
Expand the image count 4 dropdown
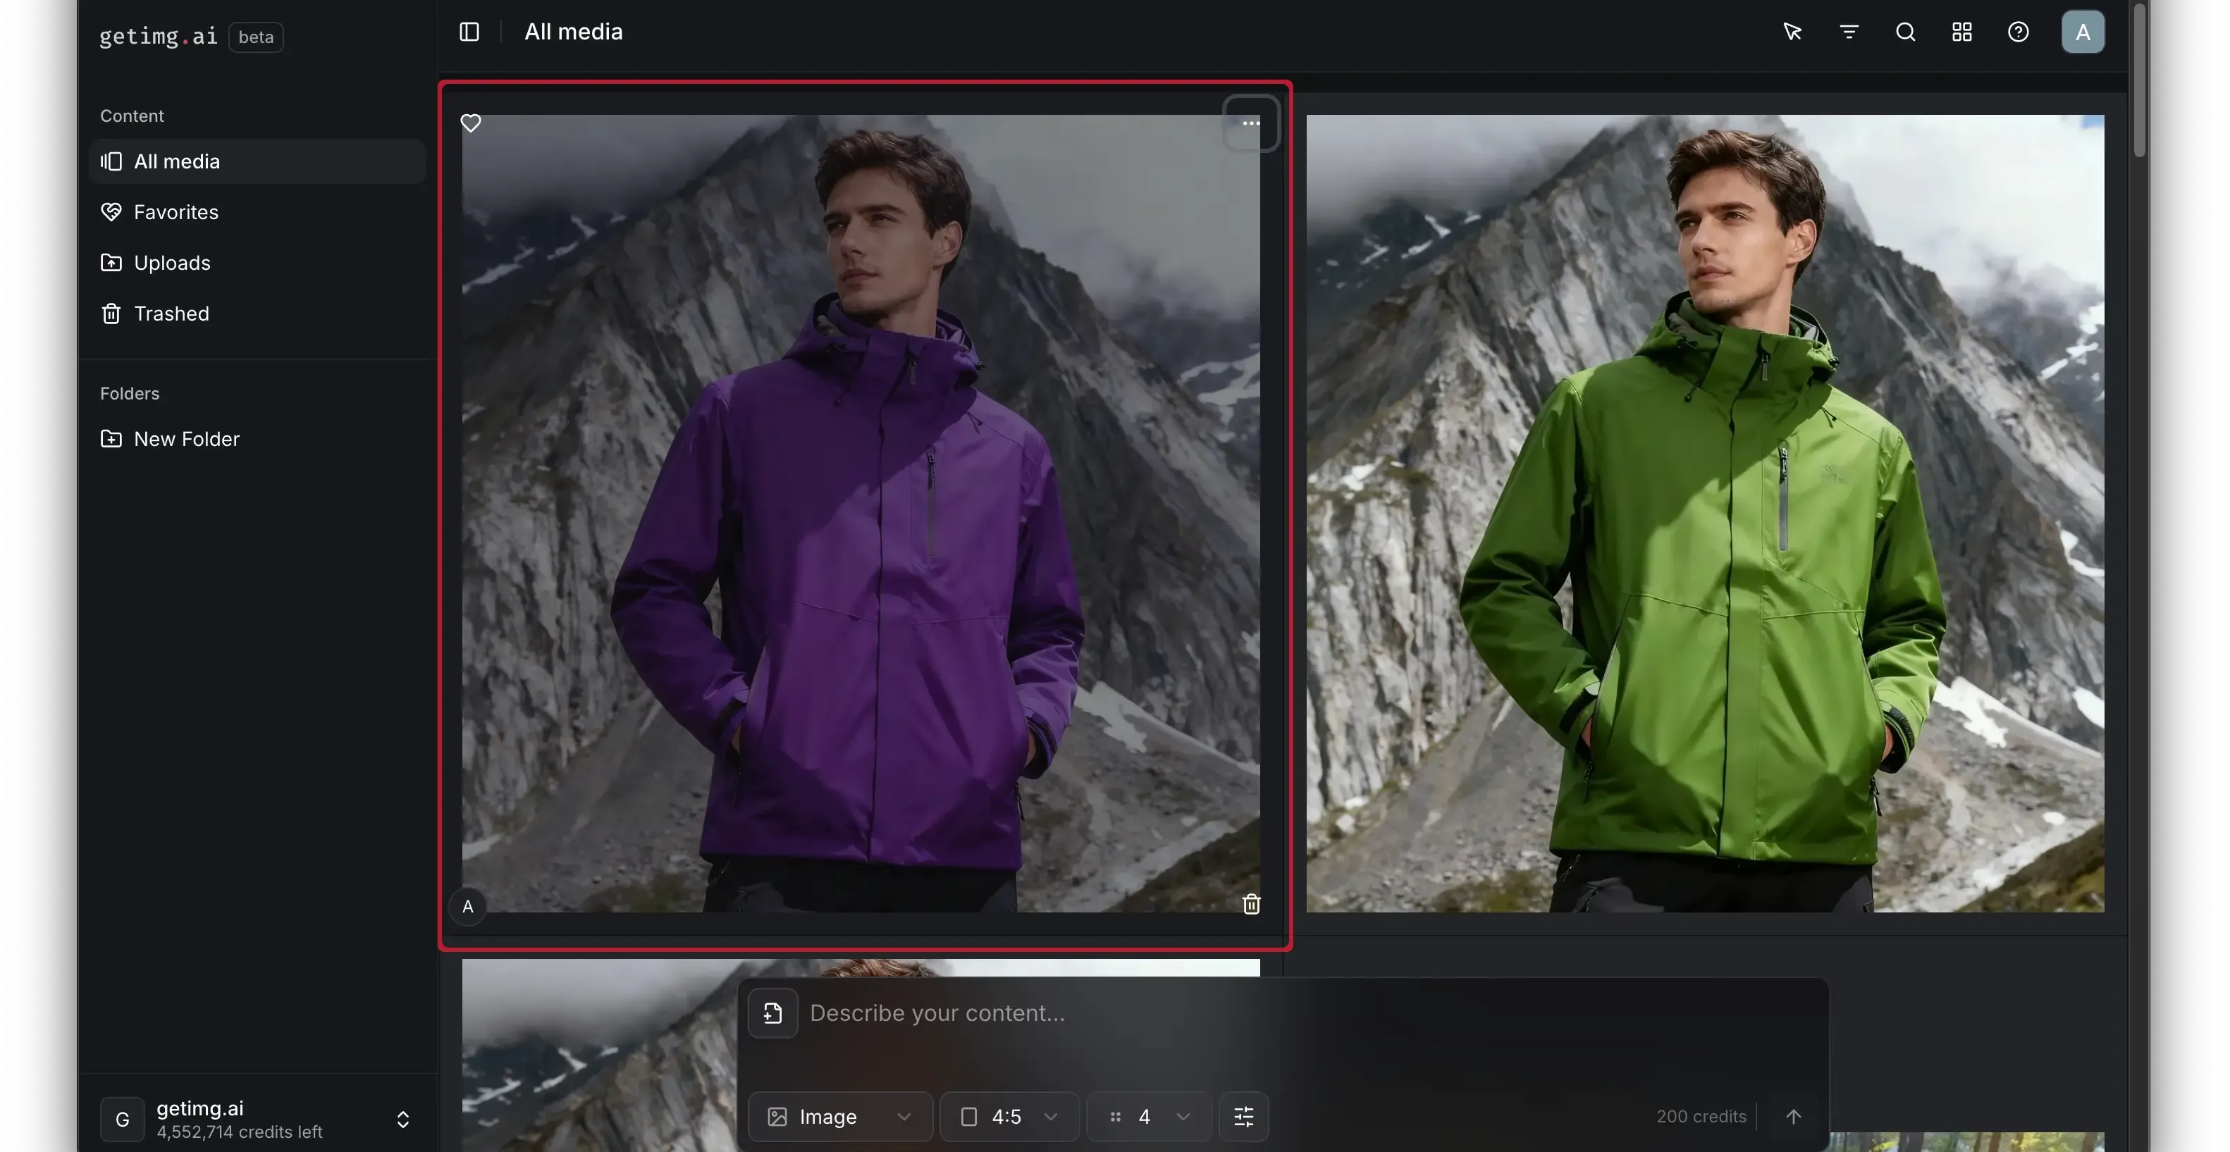[x=1148, y=1117]
